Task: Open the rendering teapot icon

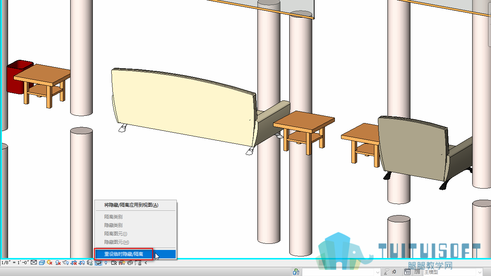Action: click(x=66, y=263)
